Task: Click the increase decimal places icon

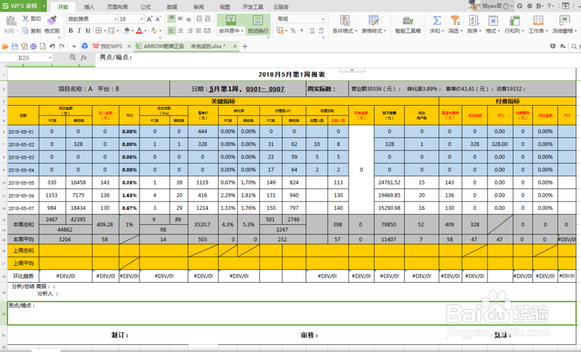Action: coord(312,31)
